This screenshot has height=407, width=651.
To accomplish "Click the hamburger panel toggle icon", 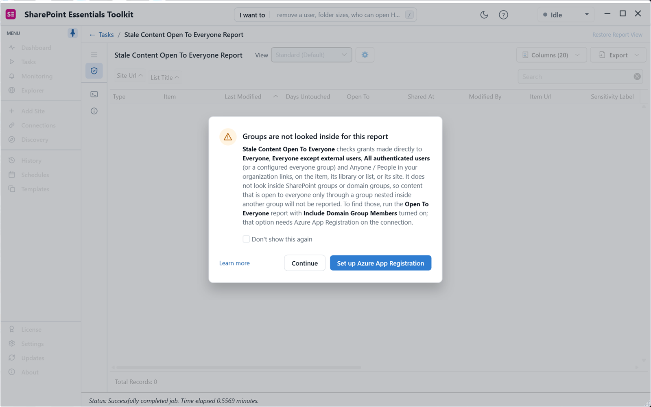I will pos(94,55).
